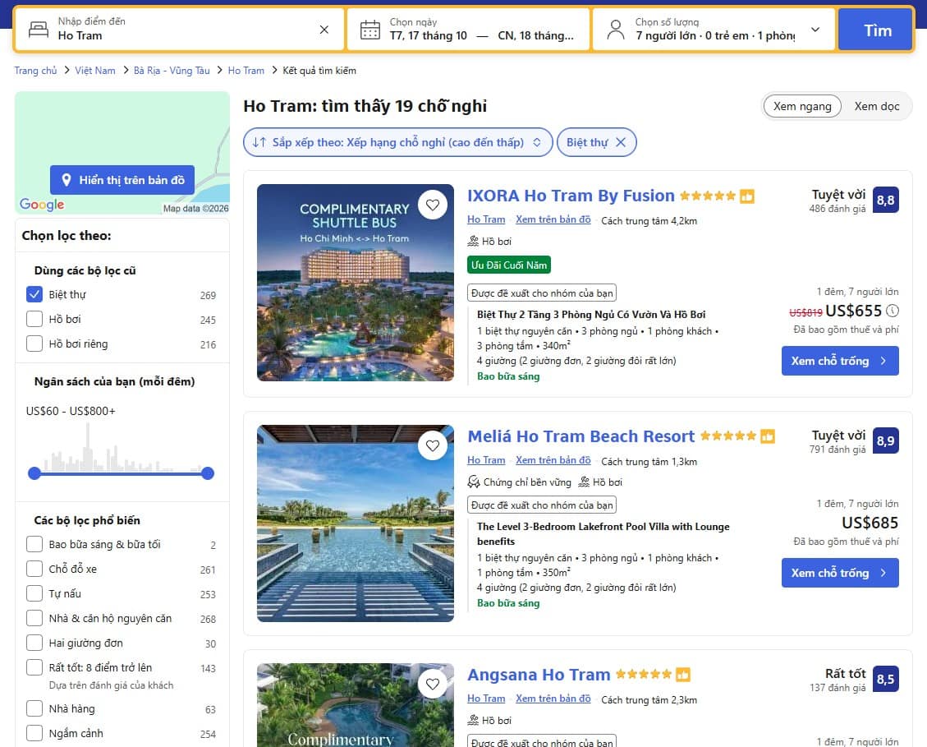The width and height of the screenshot is (927, 747).
Task: Clear the Ho Tram destination field
Action: click(x=324, y=30)
